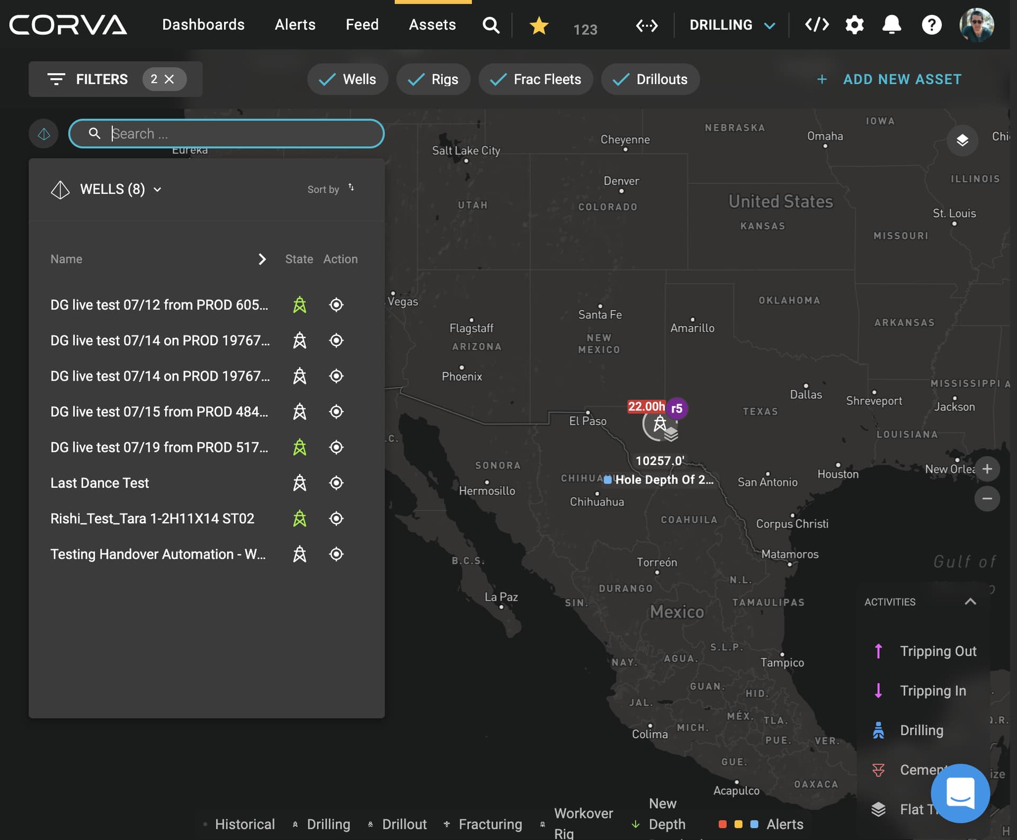Toggle Tripping In activity

920,691
